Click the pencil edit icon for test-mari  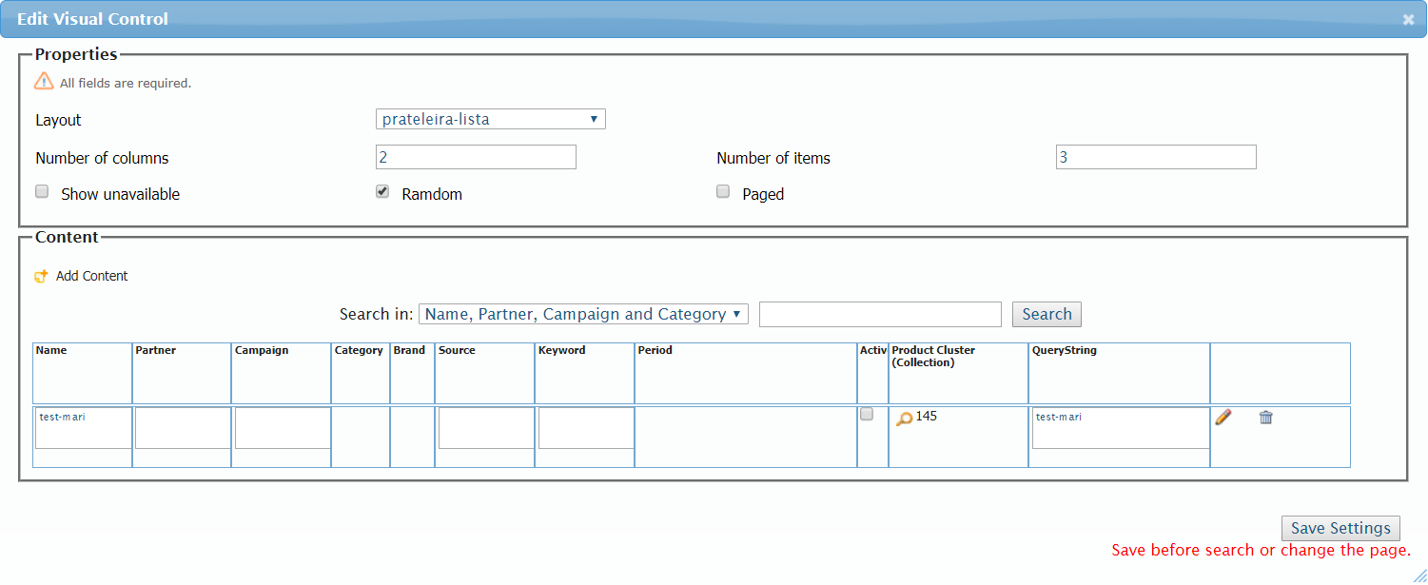[1223, 417]
